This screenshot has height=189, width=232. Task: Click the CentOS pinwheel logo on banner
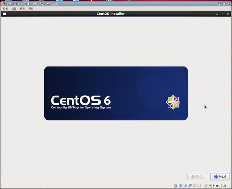173,102
